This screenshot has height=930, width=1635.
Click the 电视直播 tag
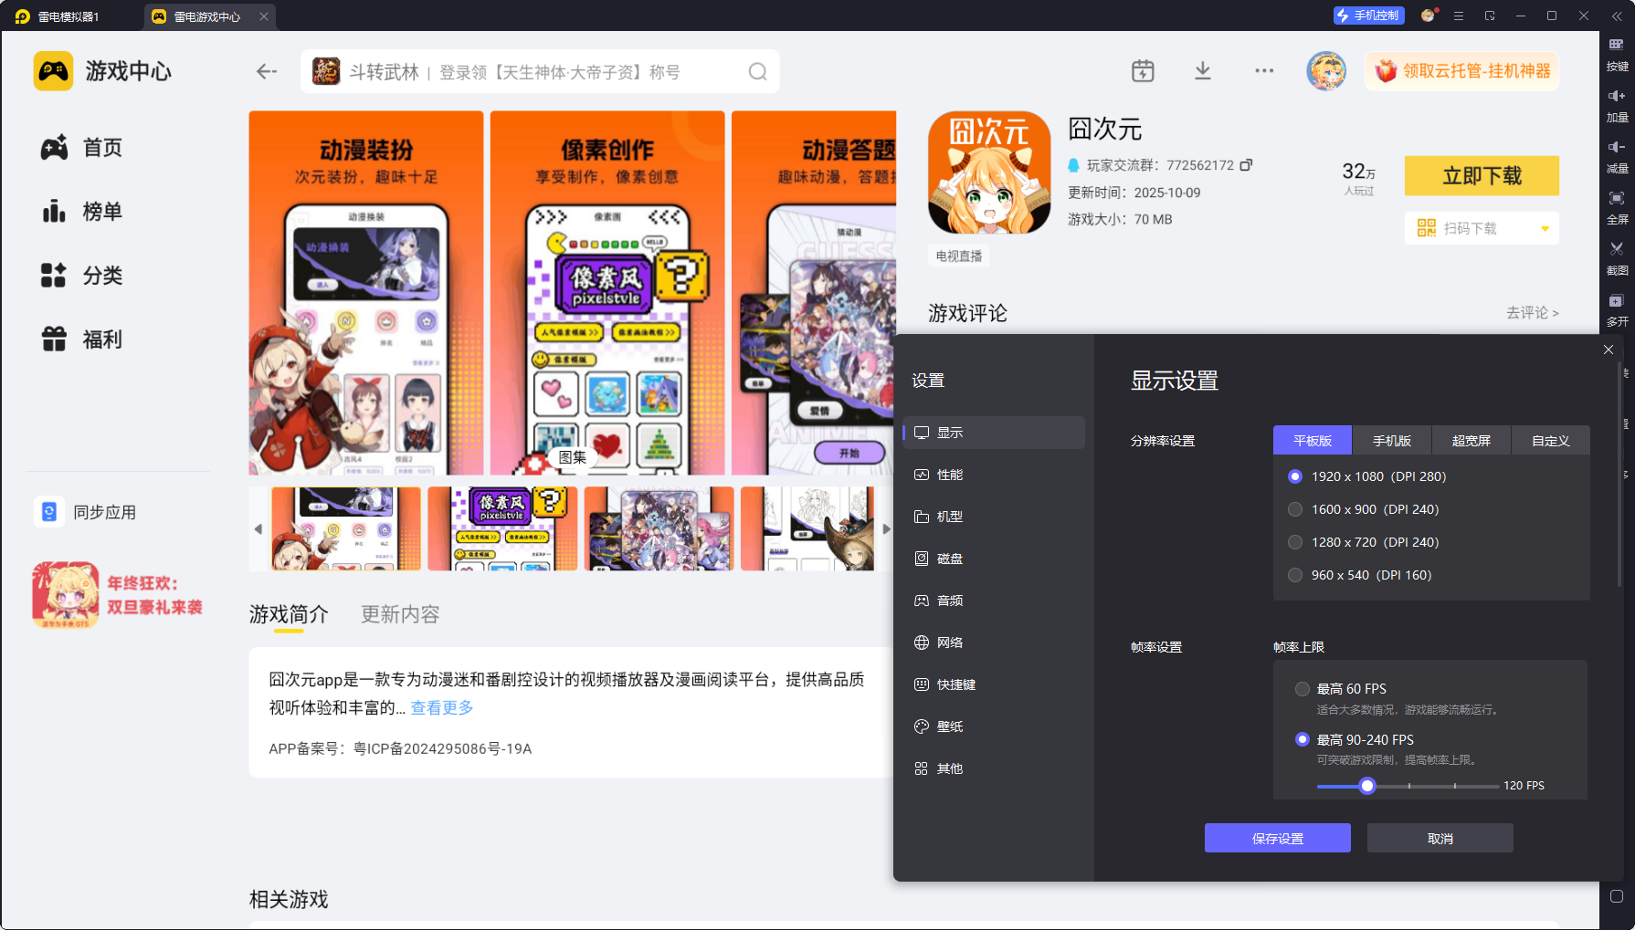point(959,256)
